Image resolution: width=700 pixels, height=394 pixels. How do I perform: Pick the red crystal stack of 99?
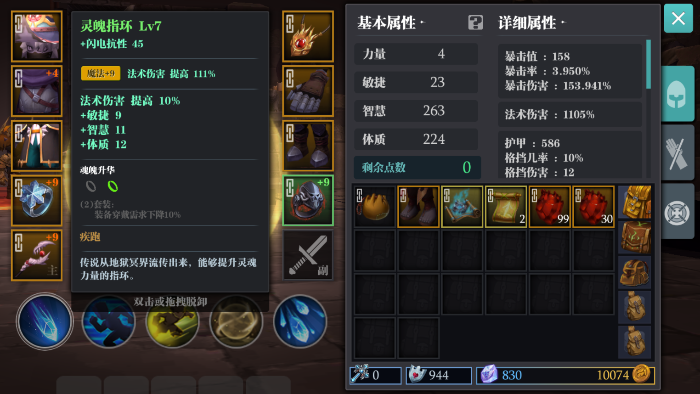coord(550,206)
